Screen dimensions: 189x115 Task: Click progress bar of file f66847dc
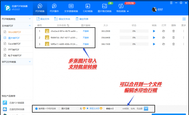134,37
